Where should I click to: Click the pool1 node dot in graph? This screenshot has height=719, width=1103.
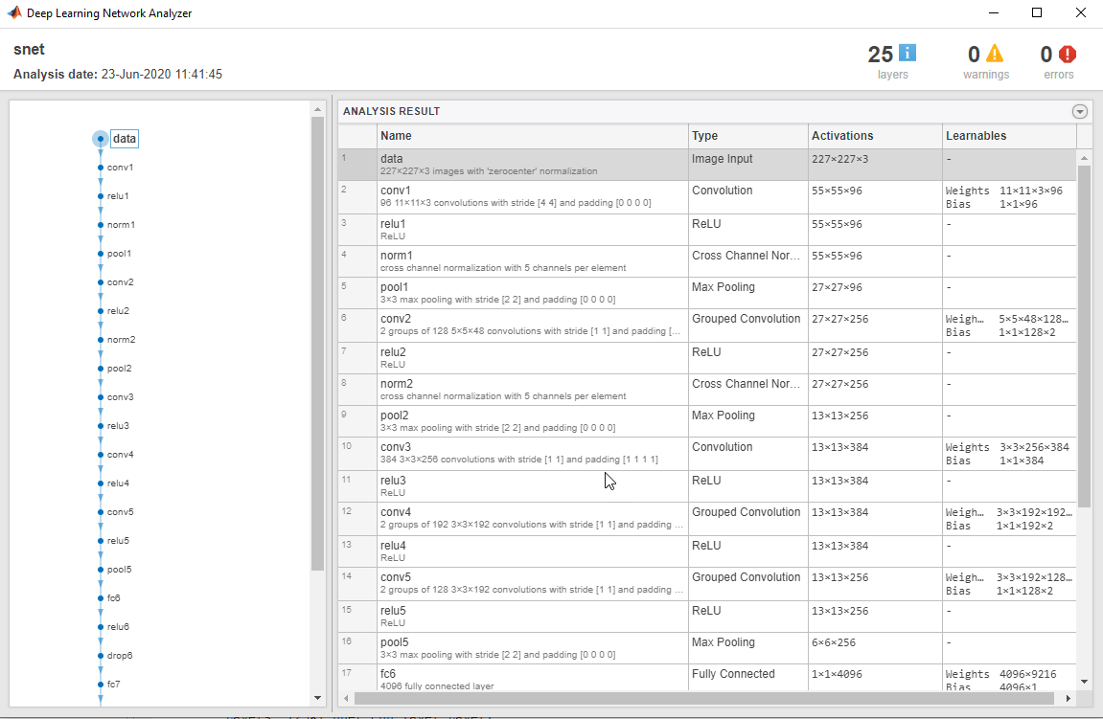101,254
